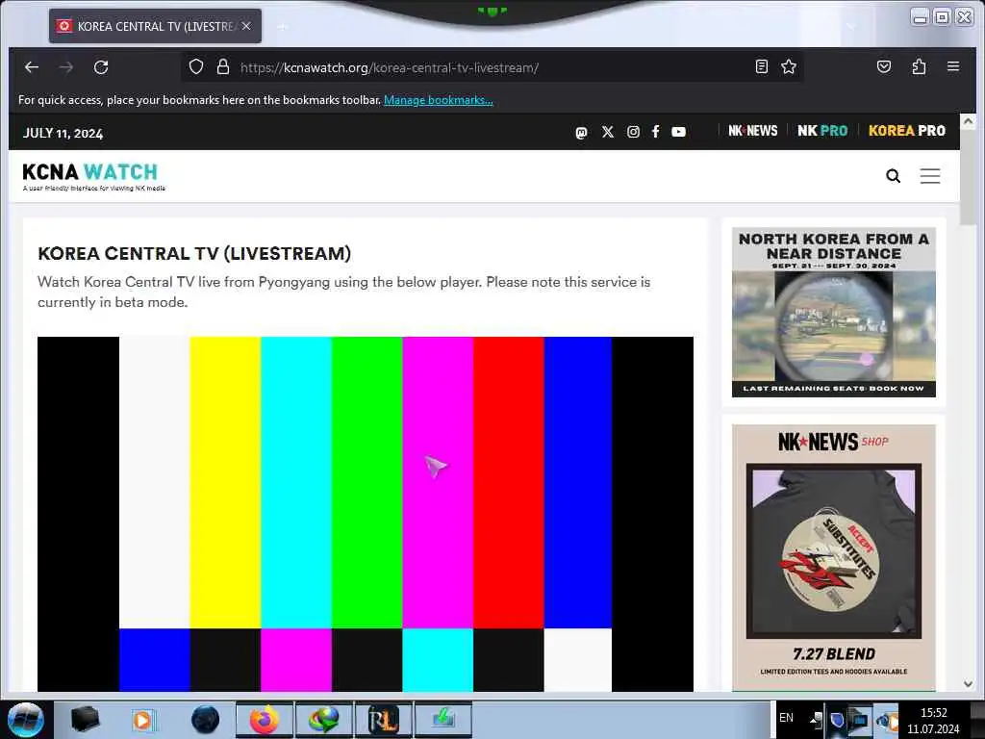985x739 pixels.
Task: Bookmark this page with the star icon
Action: pyautogui.click(x=789, y=66)
